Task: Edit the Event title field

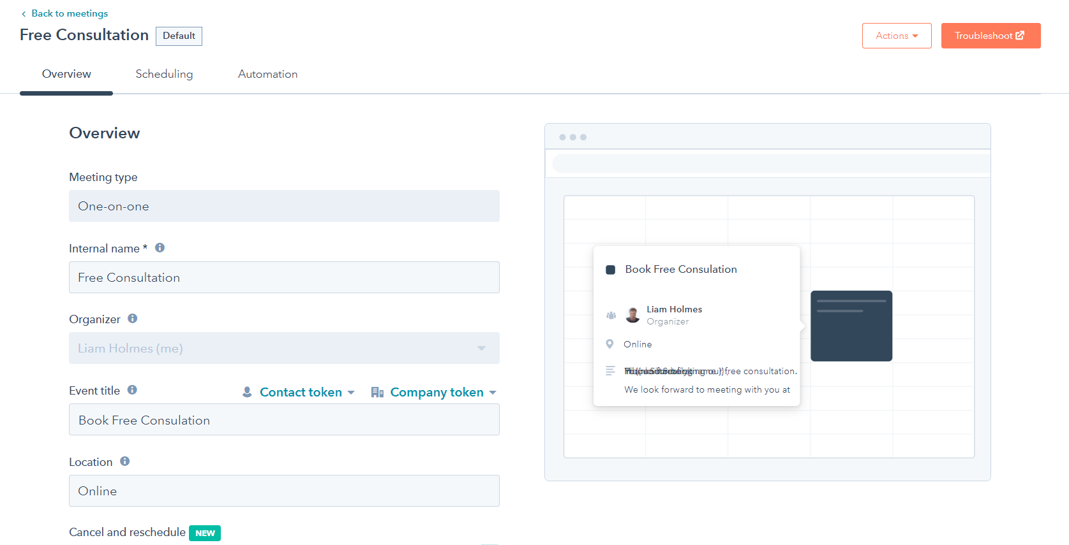Action: pos(284,420)
